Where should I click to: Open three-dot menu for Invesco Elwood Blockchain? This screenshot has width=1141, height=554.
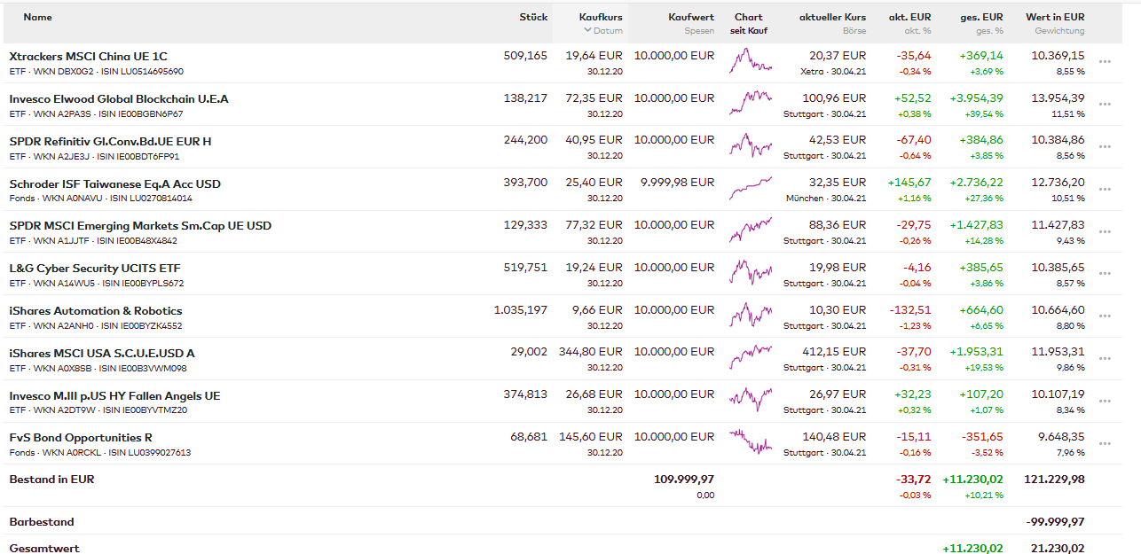pyautogui.click(x=1105, y=105)
